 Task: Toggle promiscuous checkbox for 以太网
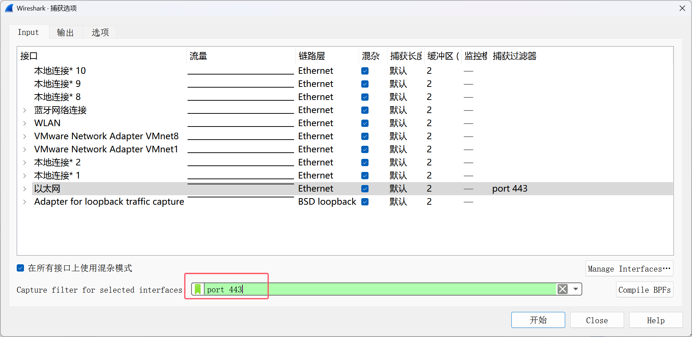(x=365, y=189)
